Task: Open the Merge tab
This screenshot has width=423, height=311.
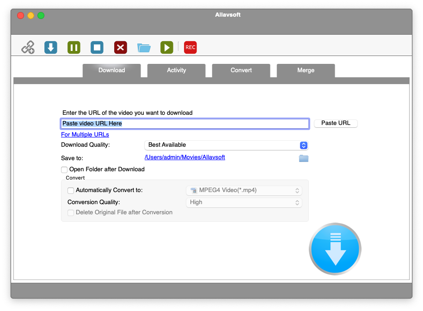Action: pos(306,70)
